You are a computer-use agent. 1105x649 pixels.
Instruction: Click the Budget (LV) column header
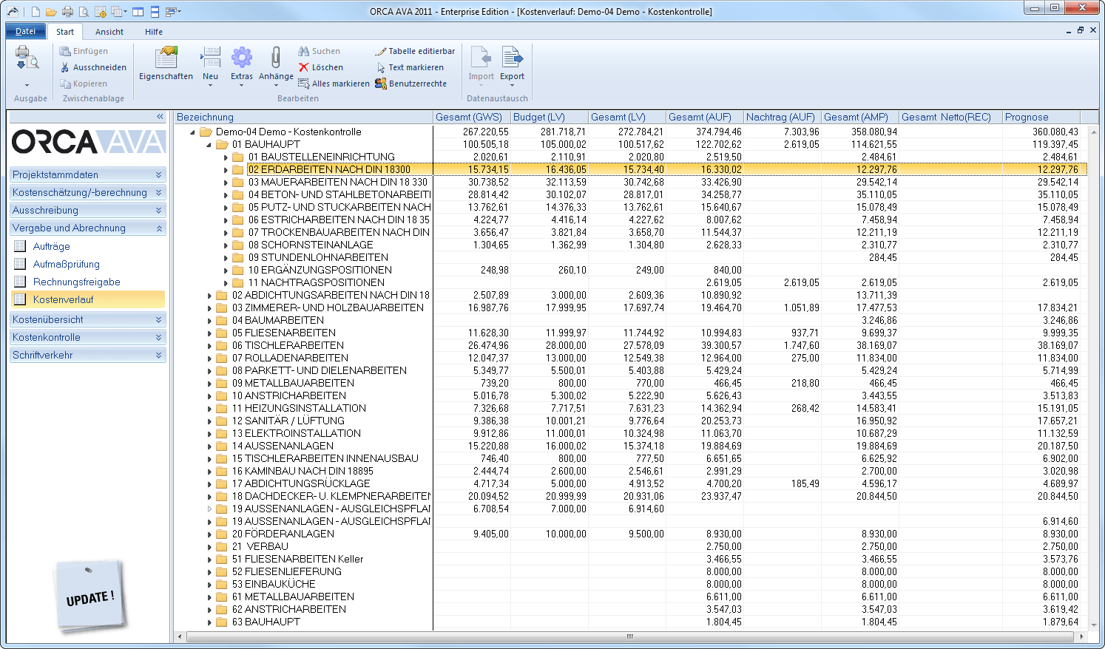[550, 117]
